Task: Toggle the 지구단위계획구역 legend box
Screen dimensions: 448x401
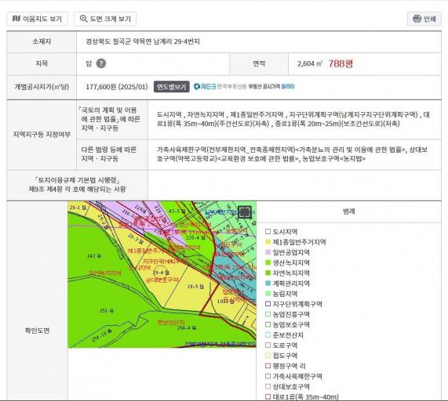Action: tap(268, 304)
